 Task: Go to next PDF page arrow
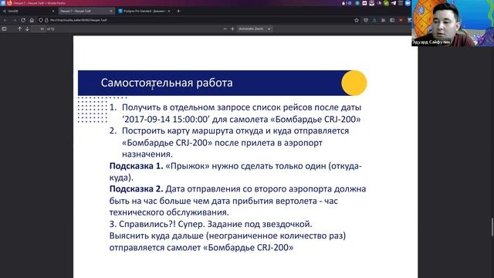pos(28,29)
